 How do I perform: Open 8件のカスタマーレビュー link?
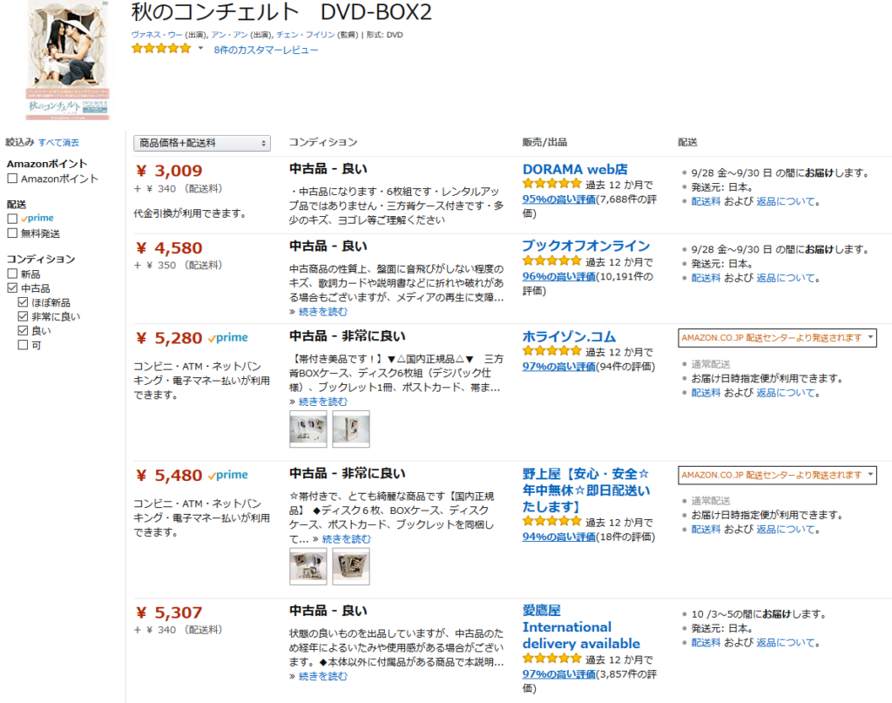click(266, 50)
